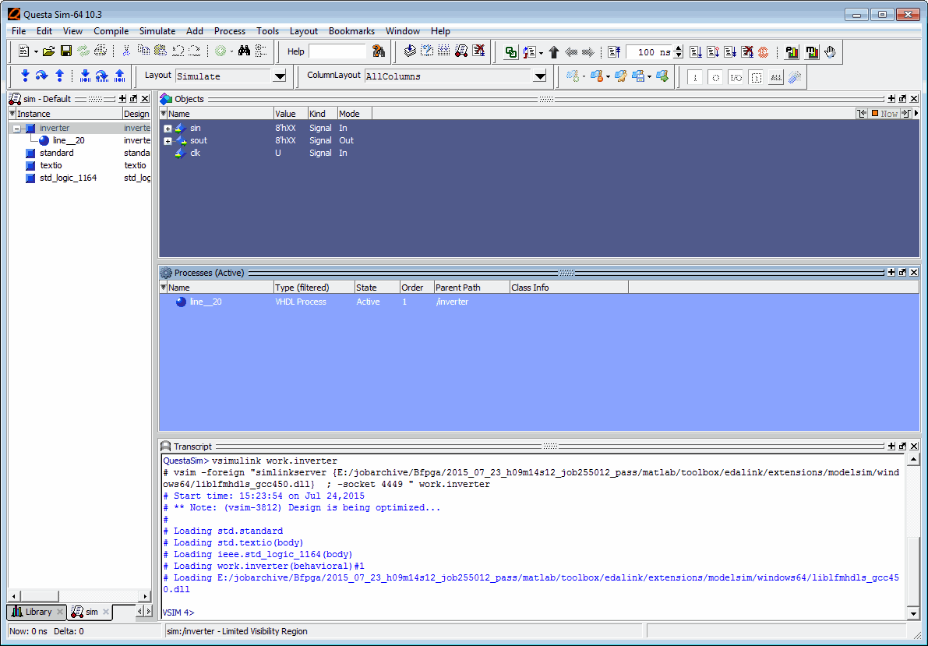
Task: Expand the sin signal in Objects
Action: 168,128
